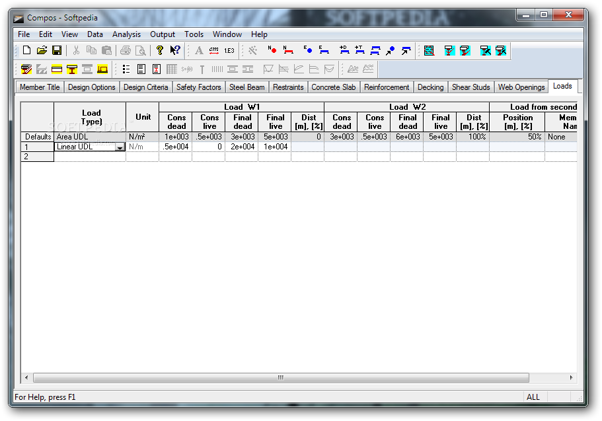
Task: Open the Linear UDL load type dropdown
Action: [120, 147]
